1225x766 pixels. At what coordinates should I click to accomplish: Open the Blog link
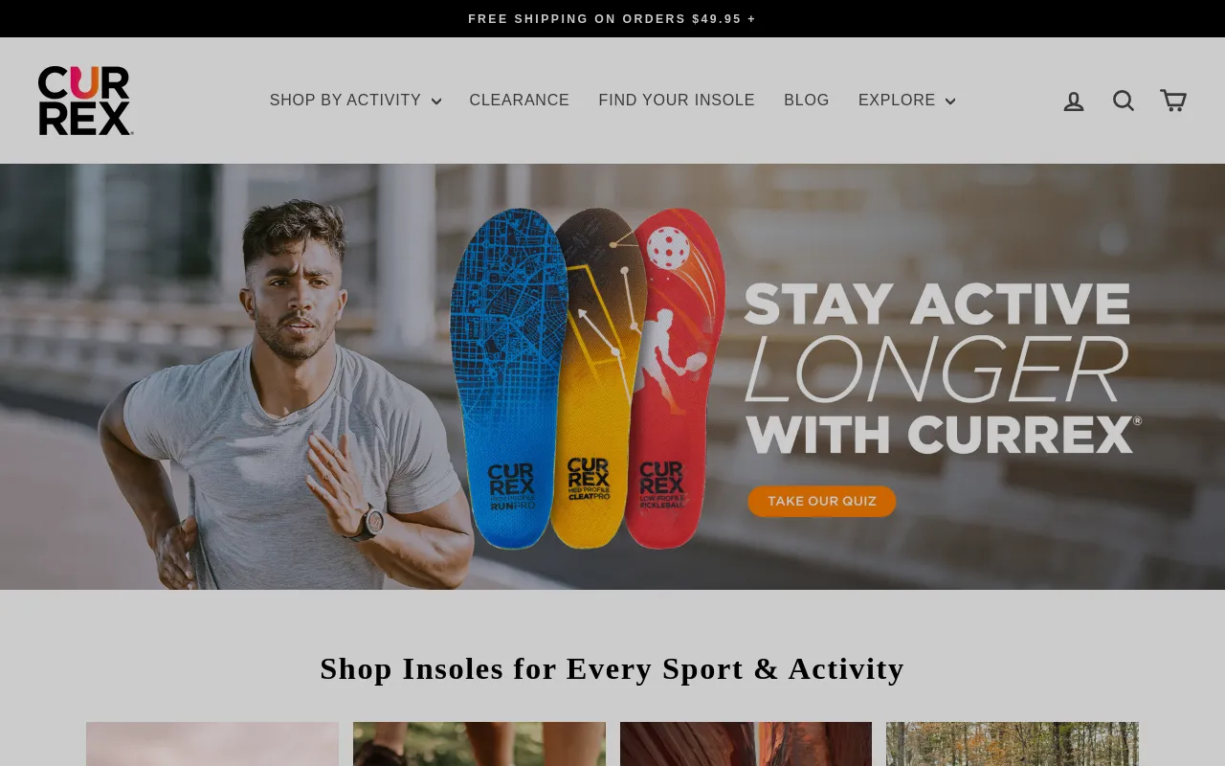point(807,101)
